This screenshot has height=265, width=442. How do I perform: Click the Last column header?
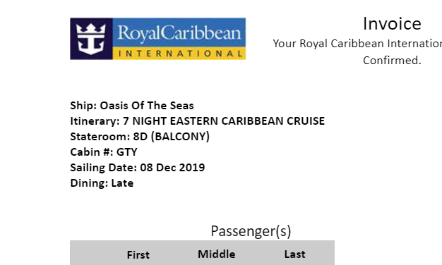[294, 254]
